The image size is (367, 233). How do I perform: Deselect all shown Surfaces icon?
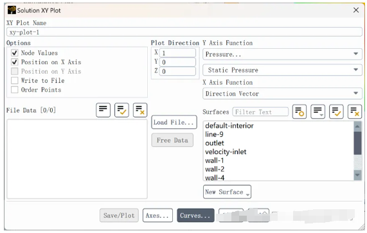355,112
